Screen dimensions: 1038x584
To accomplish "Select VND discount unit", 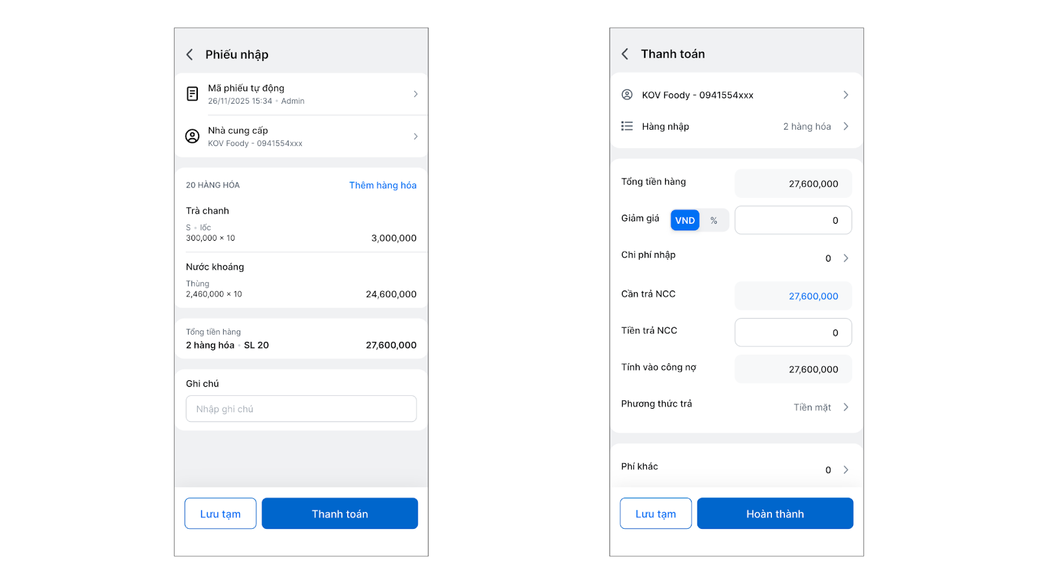I will point(684,221).
